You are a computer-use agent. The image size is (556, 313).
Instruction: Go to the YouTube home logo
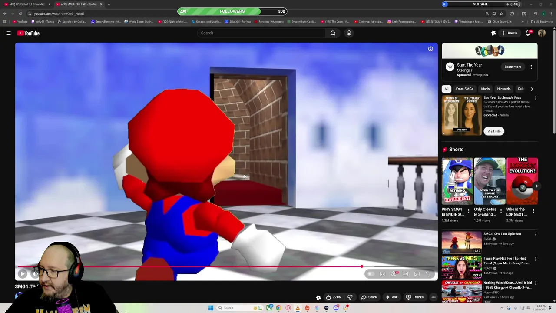(28, 33)
